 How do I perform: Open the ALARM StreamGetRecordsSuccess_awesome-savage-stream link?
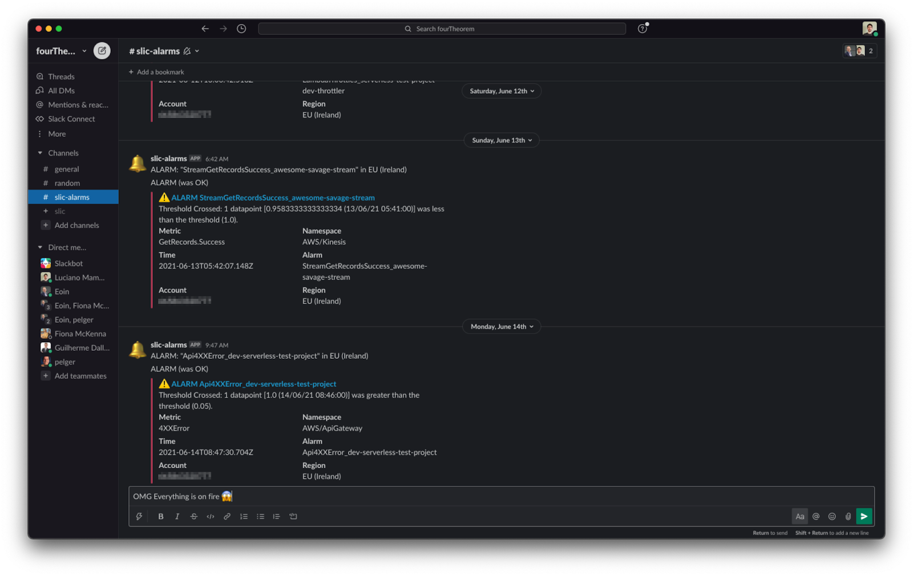[x=273, y=198]
